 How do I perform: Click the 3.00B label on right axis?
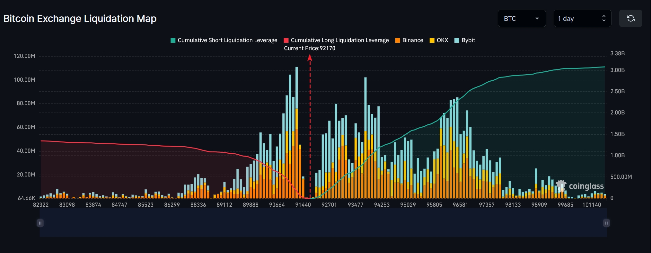[x=617, y=70]
